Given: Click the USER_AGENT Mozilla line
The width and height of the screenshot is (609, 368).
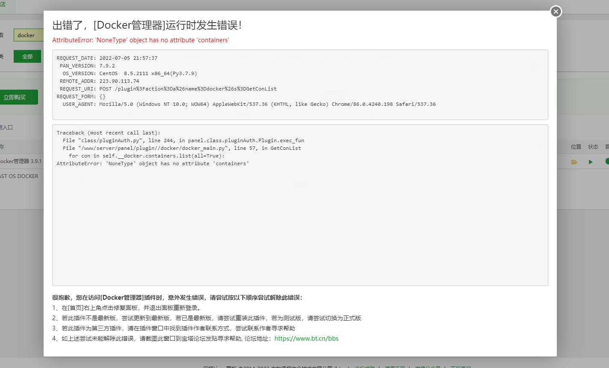Looking at the screenshot, I should click(249, 104).
